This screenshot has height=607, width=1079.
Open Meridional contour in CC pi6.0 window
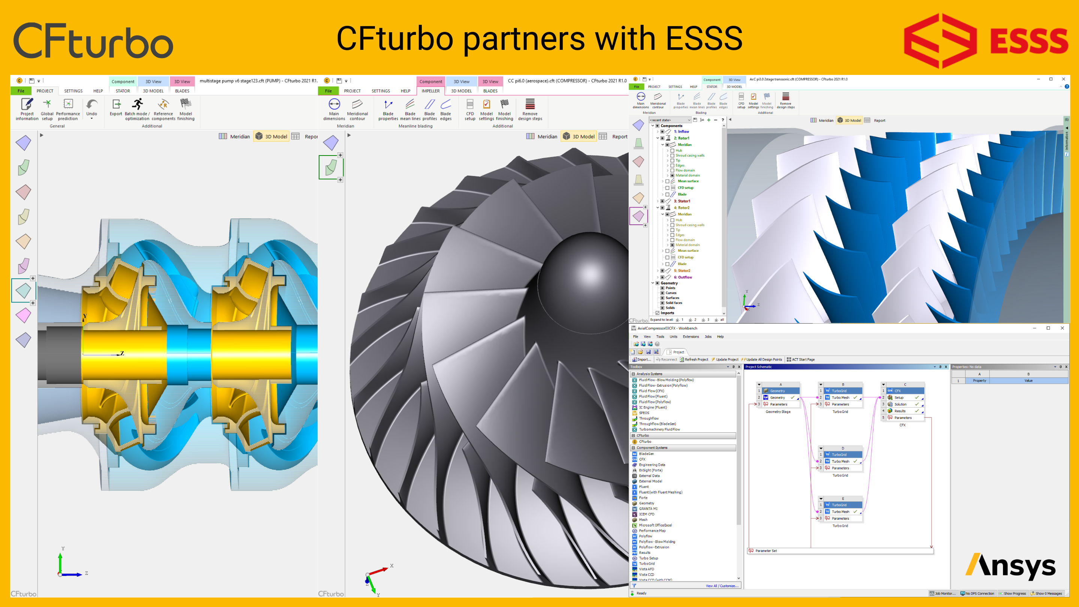pos(357,110)
